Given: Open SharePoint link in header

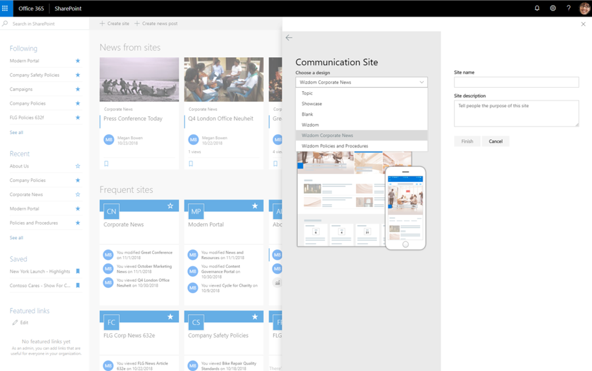Looking at the screenshot, I should (x=68, y=9).
